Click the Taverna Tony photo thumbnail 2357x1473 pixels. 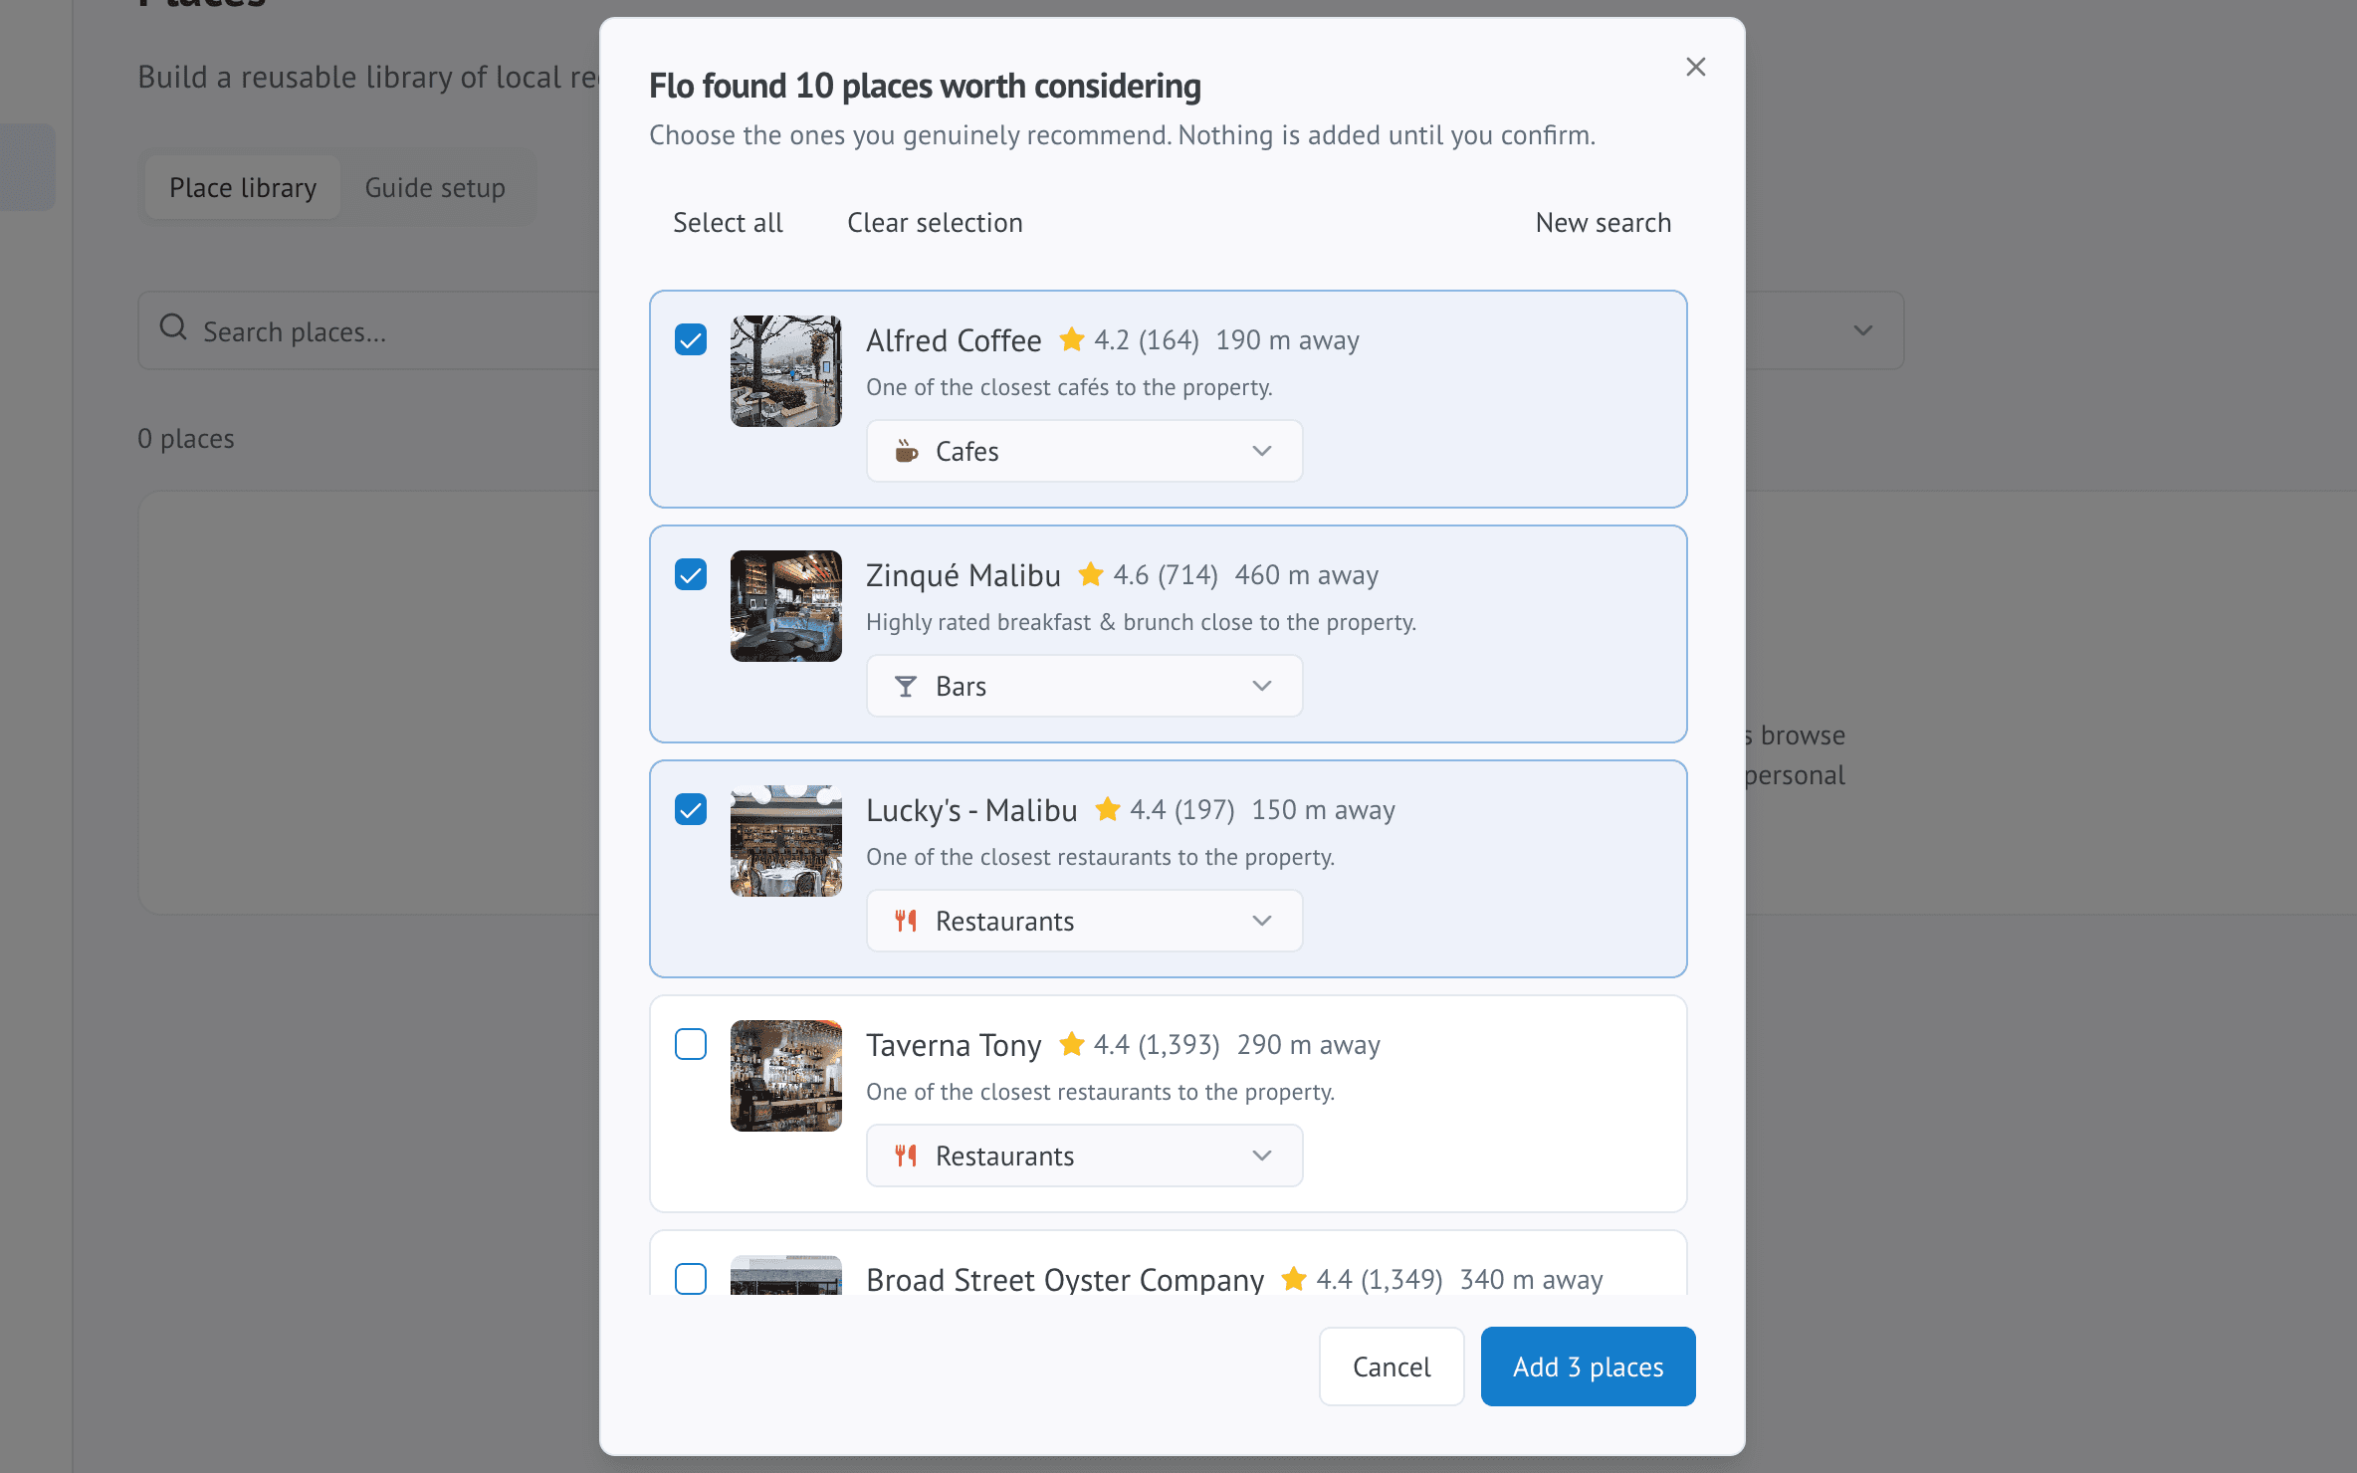click(786, 1076)
